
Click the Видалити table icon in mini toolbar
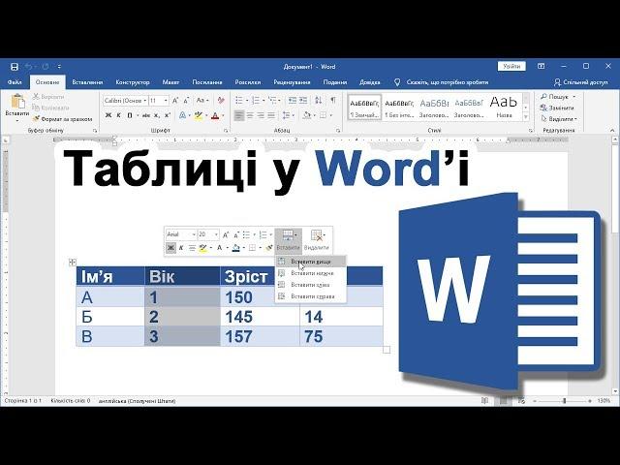pos(316,235)
